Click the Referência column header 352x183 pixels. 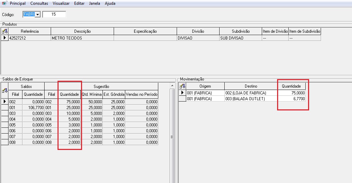30,31
